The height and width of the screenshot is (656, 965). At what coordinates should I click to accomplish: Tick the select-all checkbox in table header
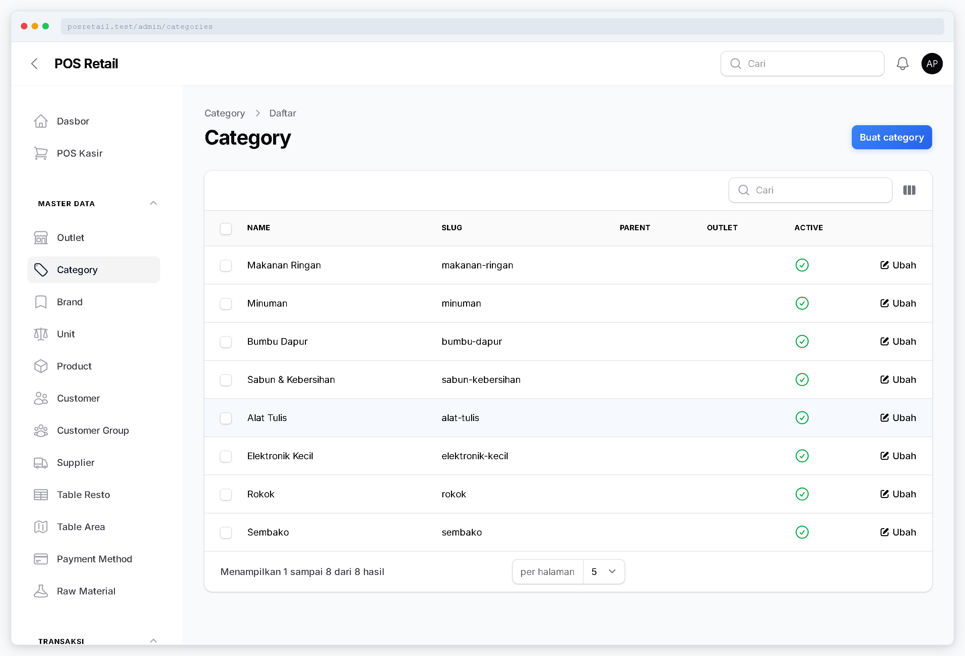226,229
